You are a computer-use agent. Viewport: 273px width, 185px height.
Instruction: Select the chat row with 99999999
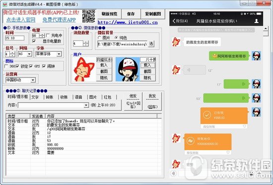[x=83, y=149]
